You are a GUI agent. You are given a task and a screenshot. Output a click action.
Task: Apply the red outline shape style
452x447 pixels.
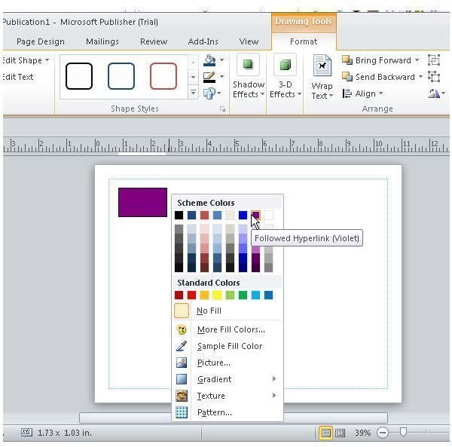[x=163, y=76]
